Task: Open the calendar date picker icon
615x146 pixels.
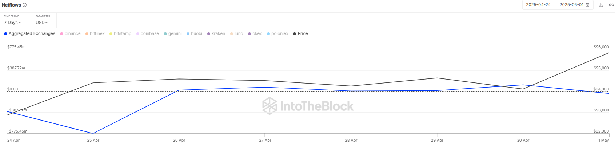Action: 587,5
